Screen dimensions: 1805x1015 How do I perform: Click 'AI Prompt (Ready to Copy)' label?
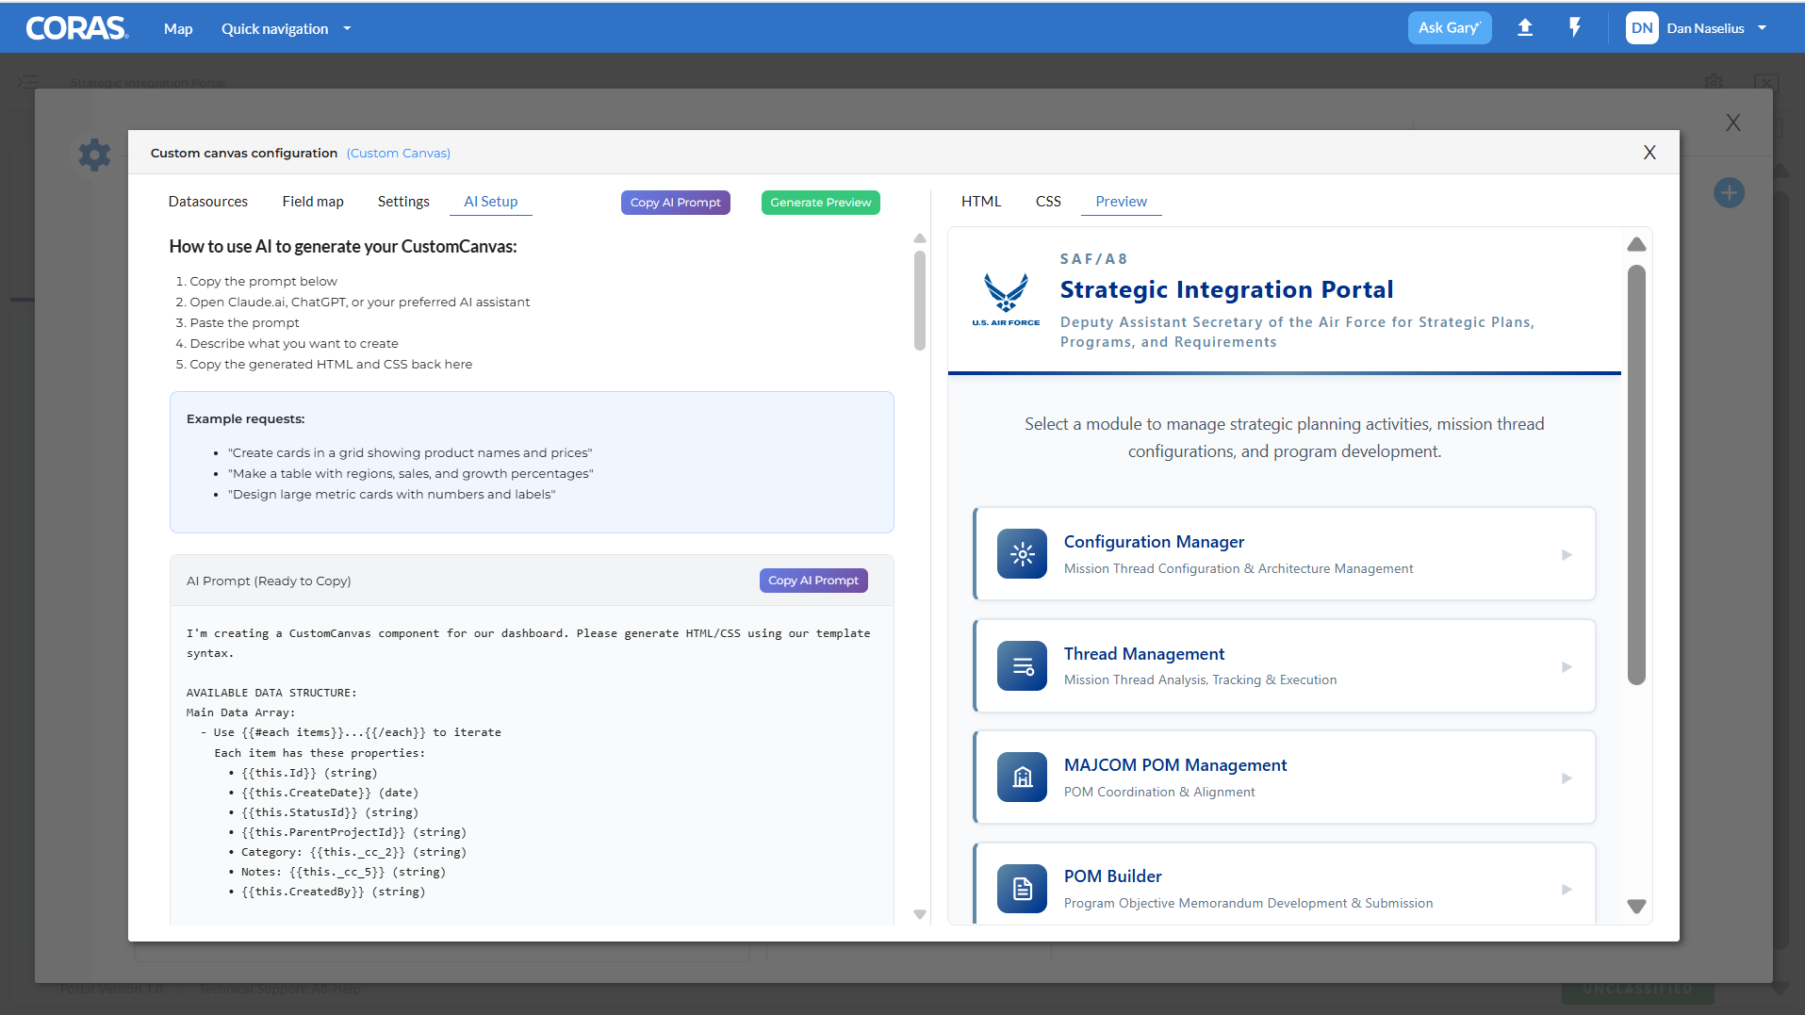pyautogui.click(x=269, y=581)
